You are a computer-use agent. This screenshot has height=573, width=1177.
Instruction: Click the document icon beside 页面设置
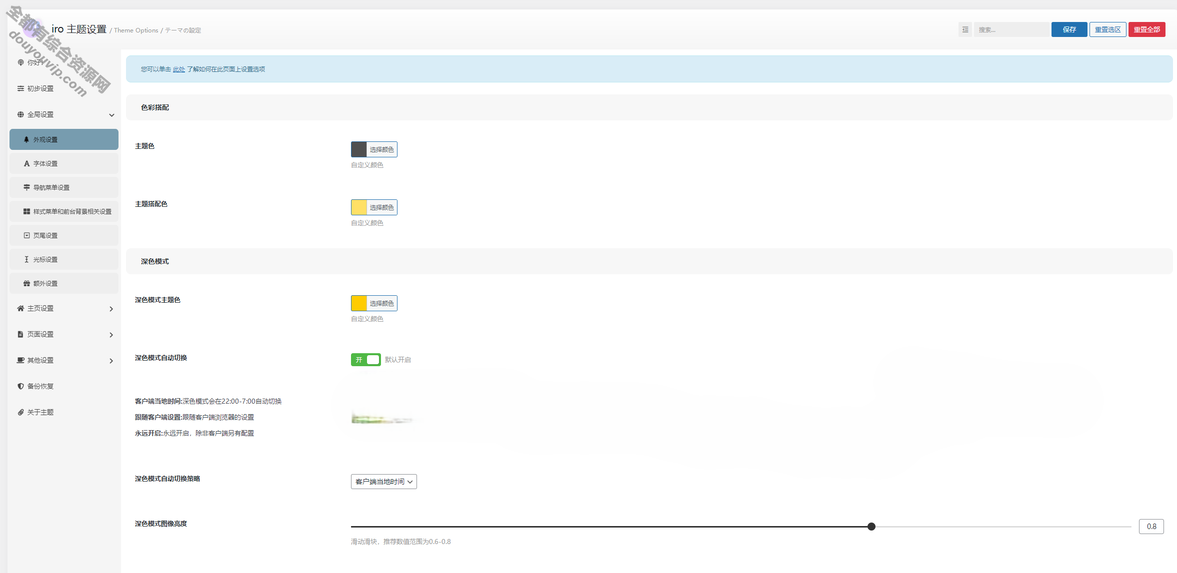[x=20, y=334]
